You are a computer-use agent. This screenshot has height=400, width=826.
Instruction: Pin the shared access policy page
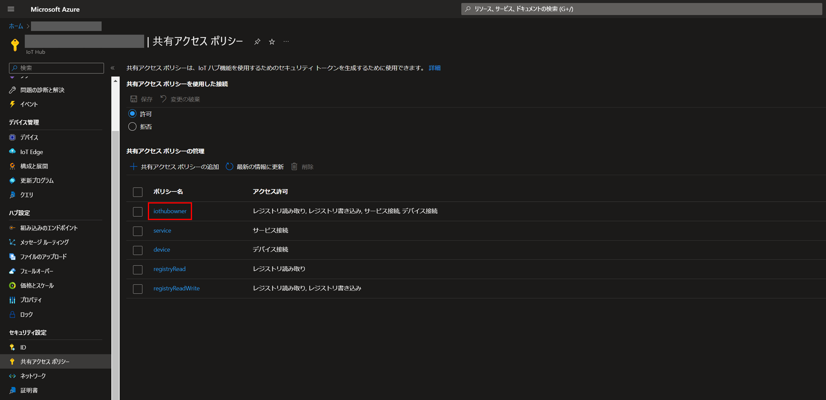[257, 42]
